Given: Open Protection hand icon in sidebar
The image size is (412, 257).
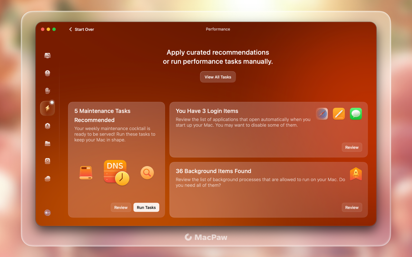Looking at the screenshot, I should coord(48,91).
